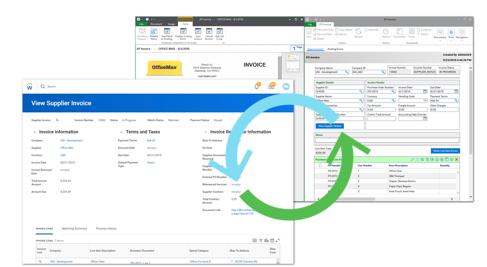Click the View Supplier Details button
This screenshot has height=267, width=487.
330,126
